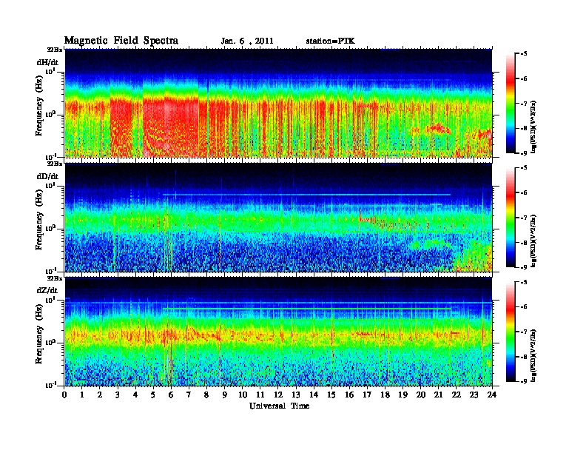Click the 32Hz label atop dD/dt panel
Screen dimensions: 586x453
coord(55,164)
